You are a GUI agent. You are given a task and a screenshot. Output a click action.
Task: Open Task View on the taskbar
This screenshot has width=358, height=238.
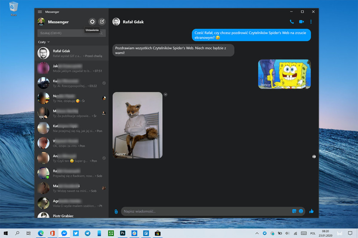(x=29, y=233)
